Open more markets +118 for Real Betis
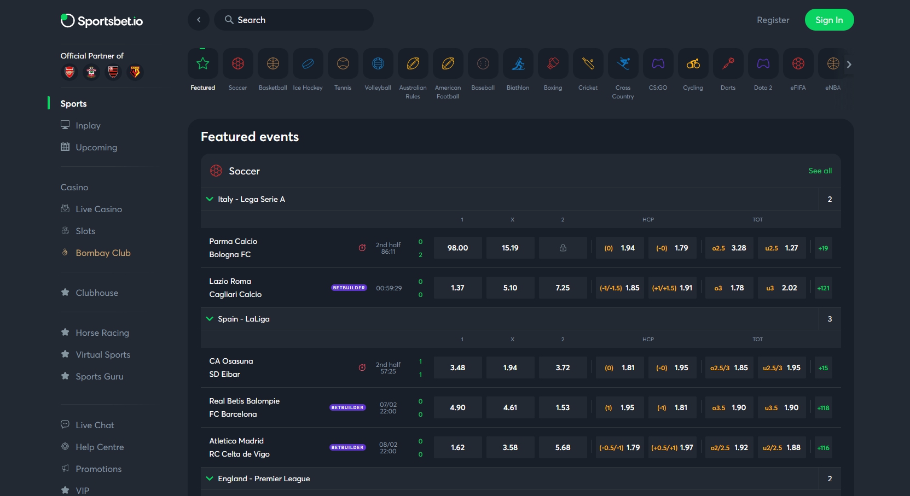This screenshot has height=496, width=910. pyautogui.click(x=824, y=407)
